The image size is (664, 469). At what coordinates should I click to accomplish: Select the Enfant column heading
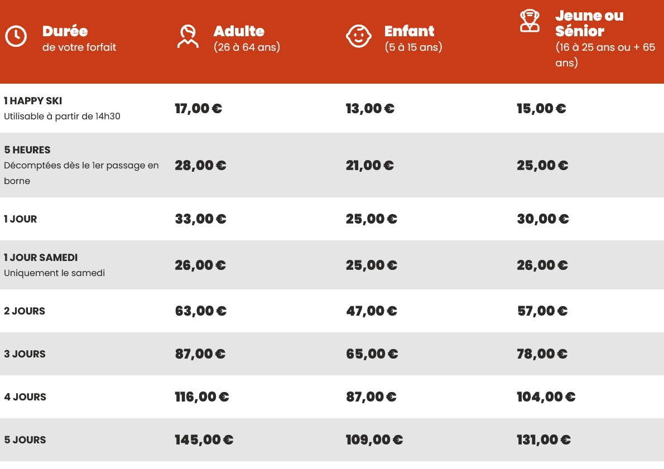point(409,31)
